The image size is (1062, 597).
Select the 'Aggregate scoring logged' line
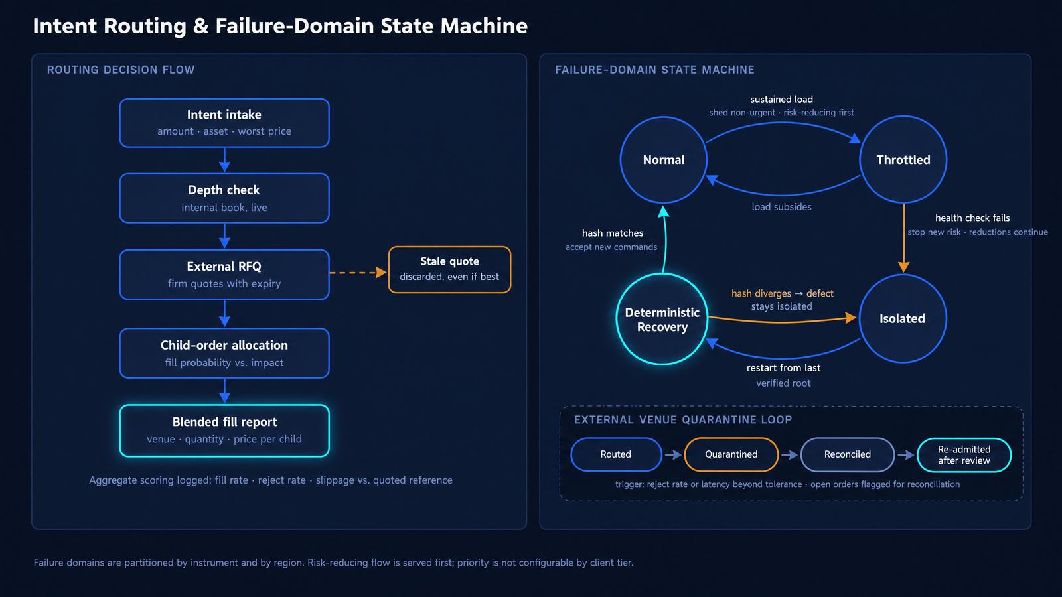click(271, 480)
